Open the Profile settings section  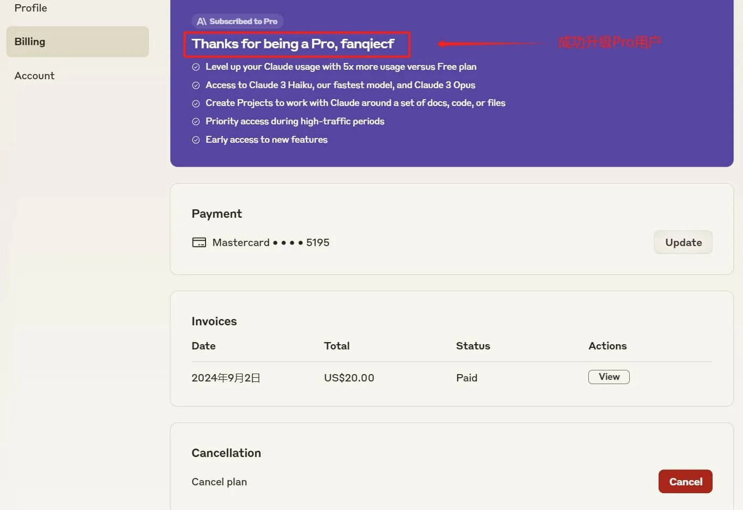click(x=31, y=8)
